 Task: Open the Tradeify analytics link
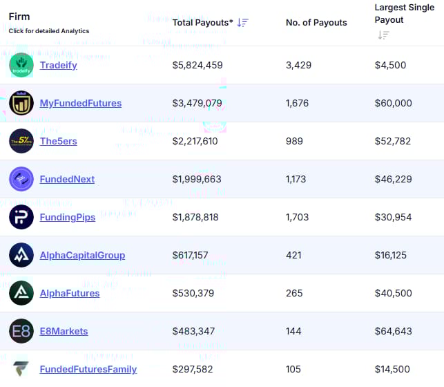click(x=58, y=65)
